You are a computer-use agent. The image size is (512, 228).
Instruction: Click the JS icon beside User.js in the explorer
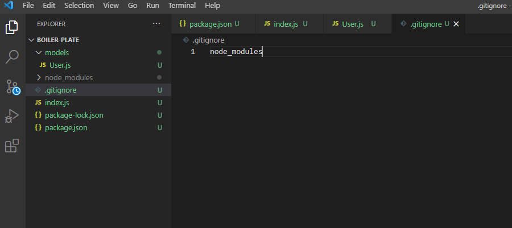(43, 65)
